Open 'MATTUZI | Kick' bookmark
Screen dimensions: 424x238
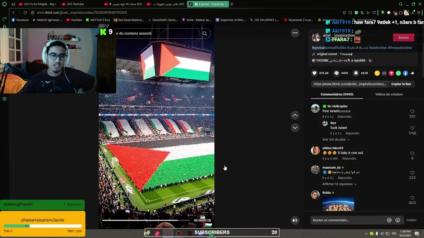[x=98, y=20]
